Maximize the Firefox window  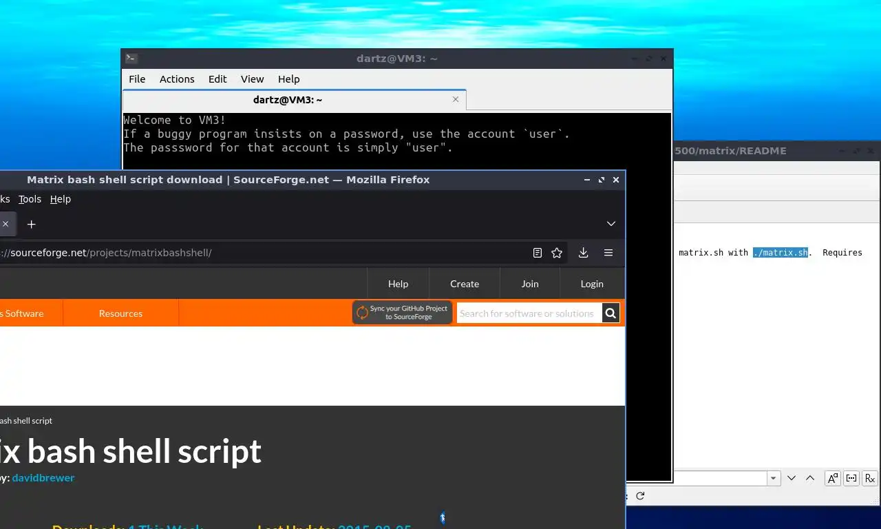point(602,180)
